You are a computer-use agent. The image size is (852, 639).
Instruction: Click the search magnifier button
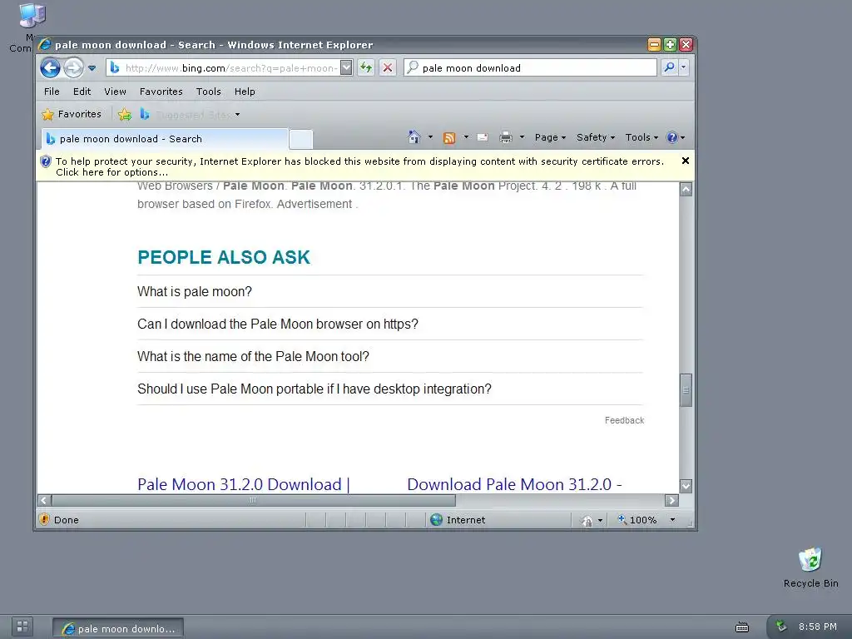tap(670, 67)
